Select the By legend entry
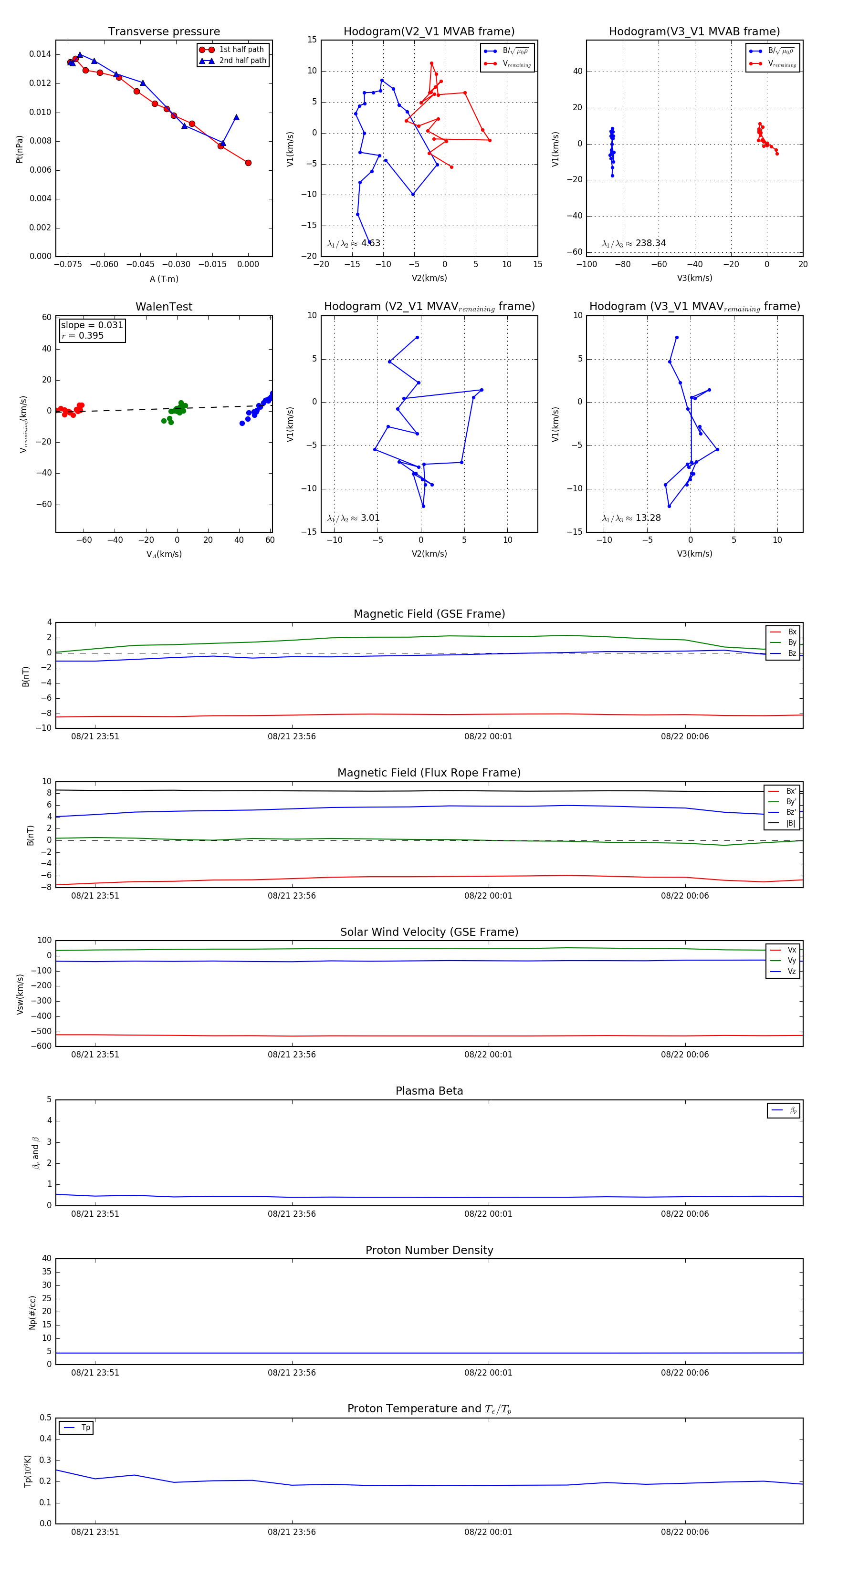Viewport: 859px width, 1574px height. click(x=783, y=642)
